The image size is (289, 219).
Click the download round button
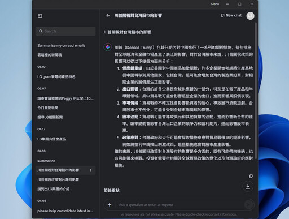pyautogui.click(x=248, y=187)
